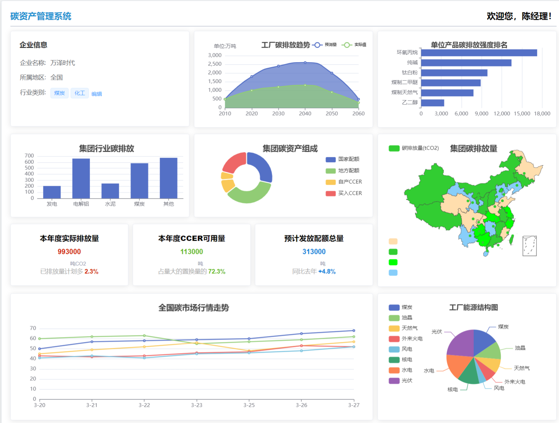The width and height of the screenshot is (559, 423).
Task: Click the beige color swatch in map legend
Action: pos(393,241)
